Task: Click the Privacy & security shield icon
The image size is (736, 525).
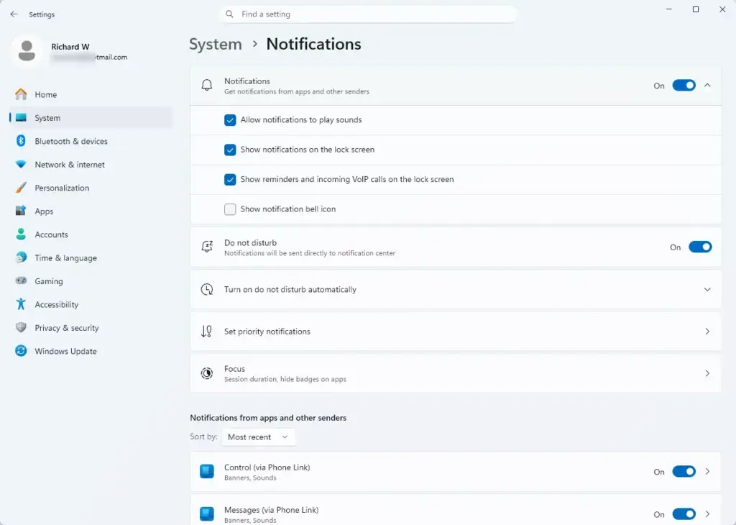Action: click(x=21, y=327)
